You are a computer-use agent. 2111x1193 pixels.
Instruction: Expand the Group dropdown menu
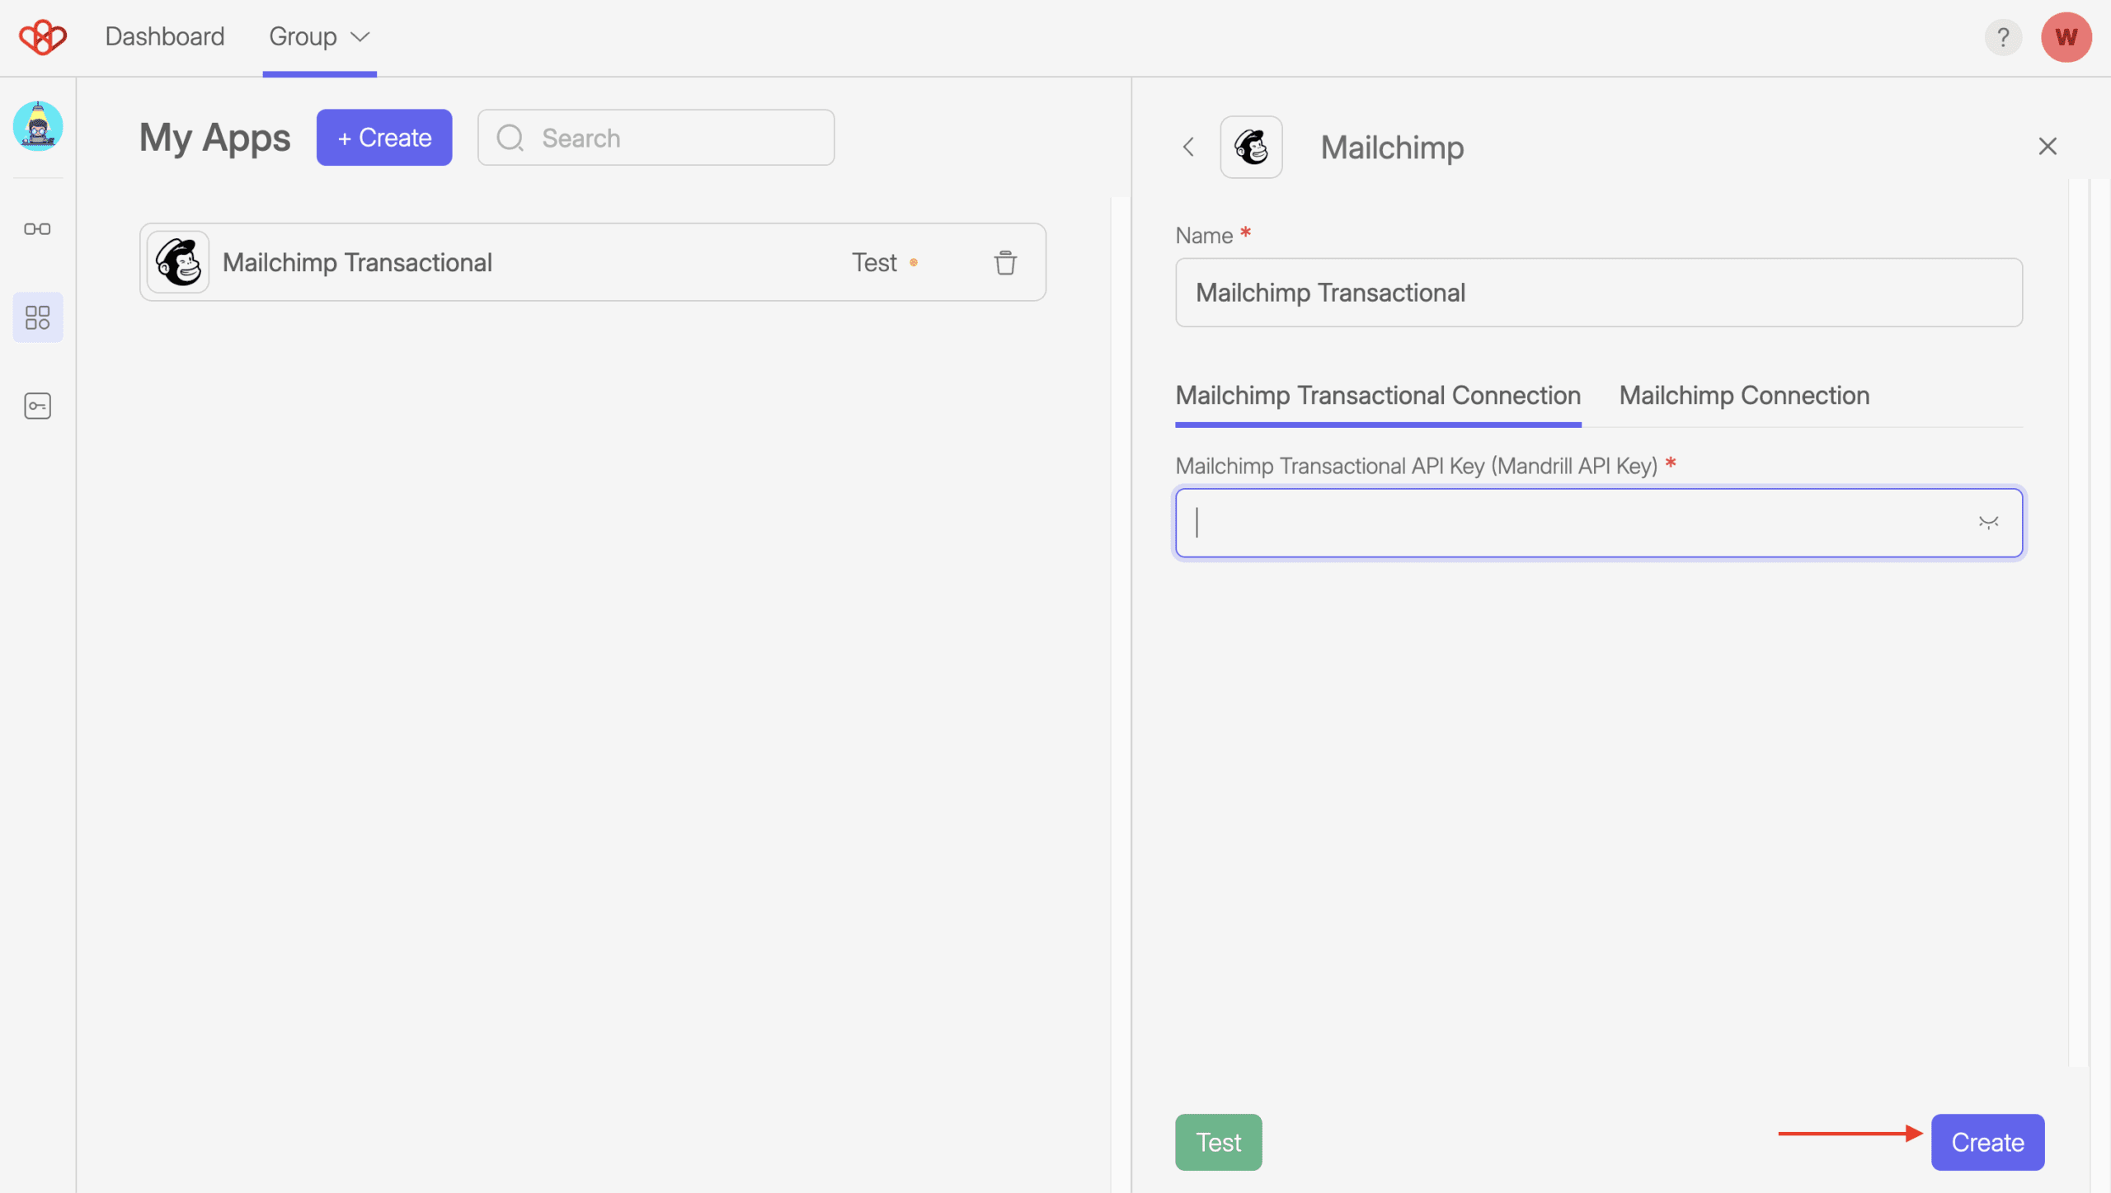319,36
